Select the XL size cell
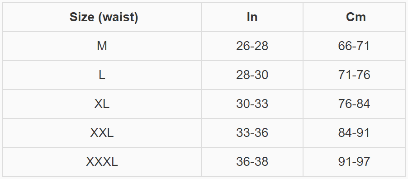 102,104
